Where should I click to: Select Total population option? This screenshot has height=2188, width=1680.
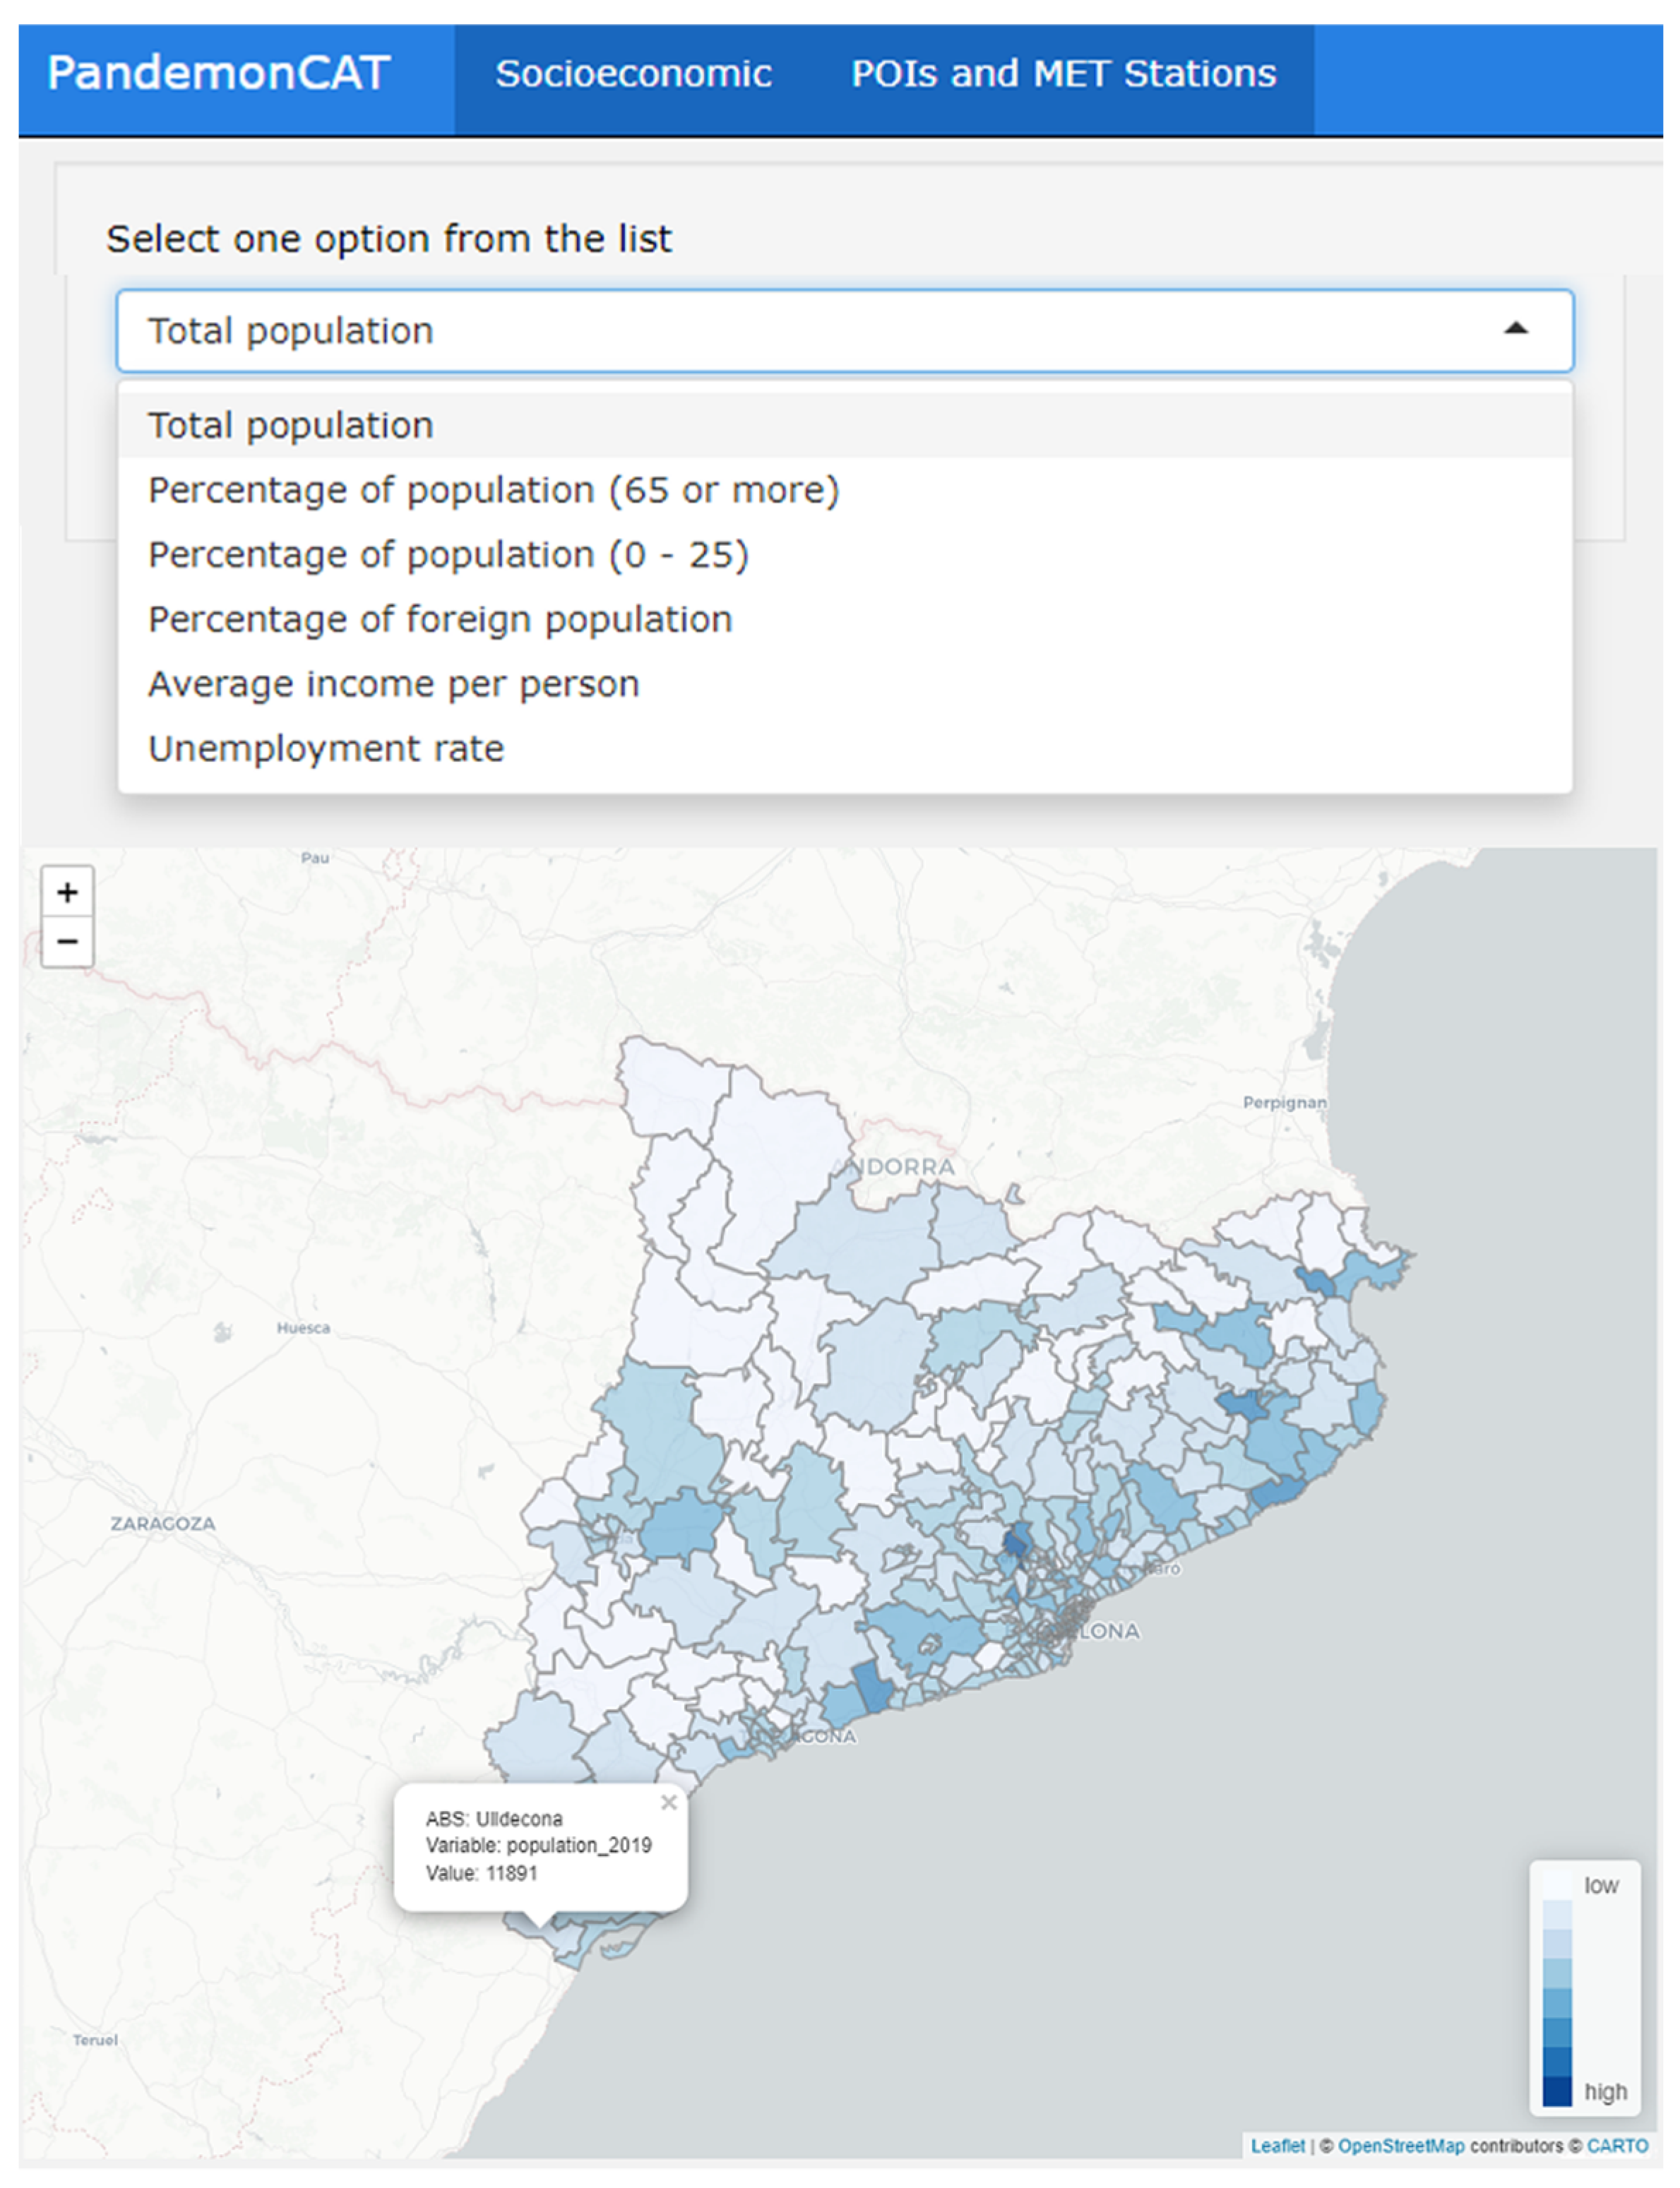[290, 426]
